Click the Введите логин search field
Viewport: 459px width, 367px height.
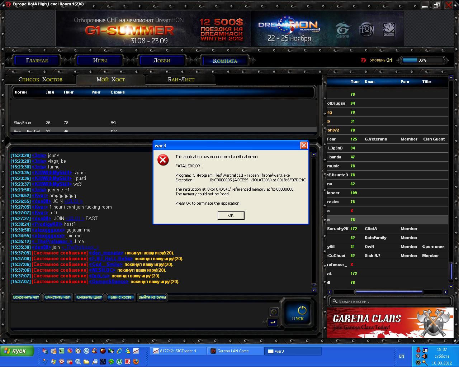(390, 301)
